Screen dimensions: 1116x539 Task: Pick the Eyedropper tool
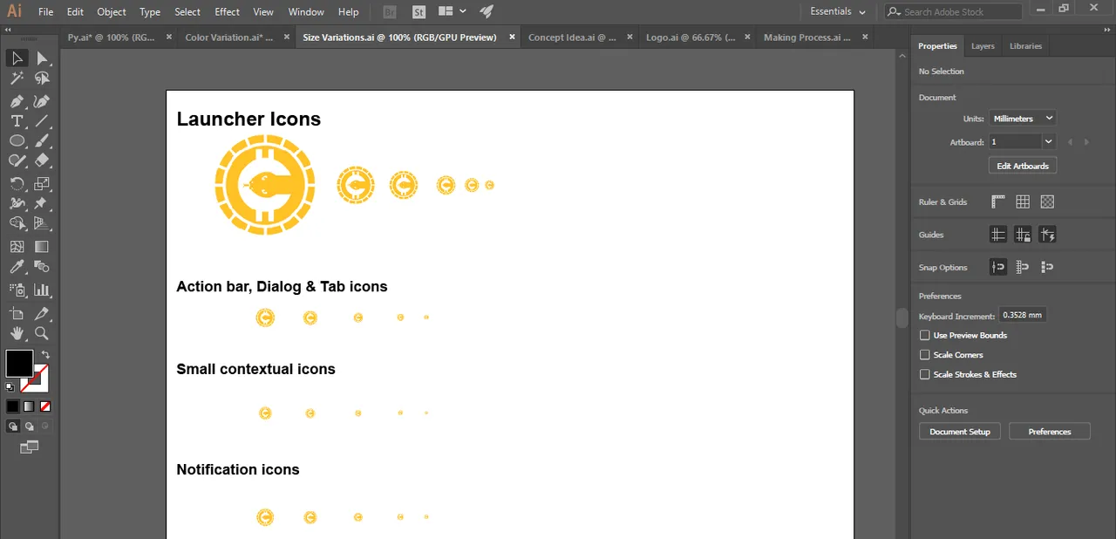pos(17,268)
